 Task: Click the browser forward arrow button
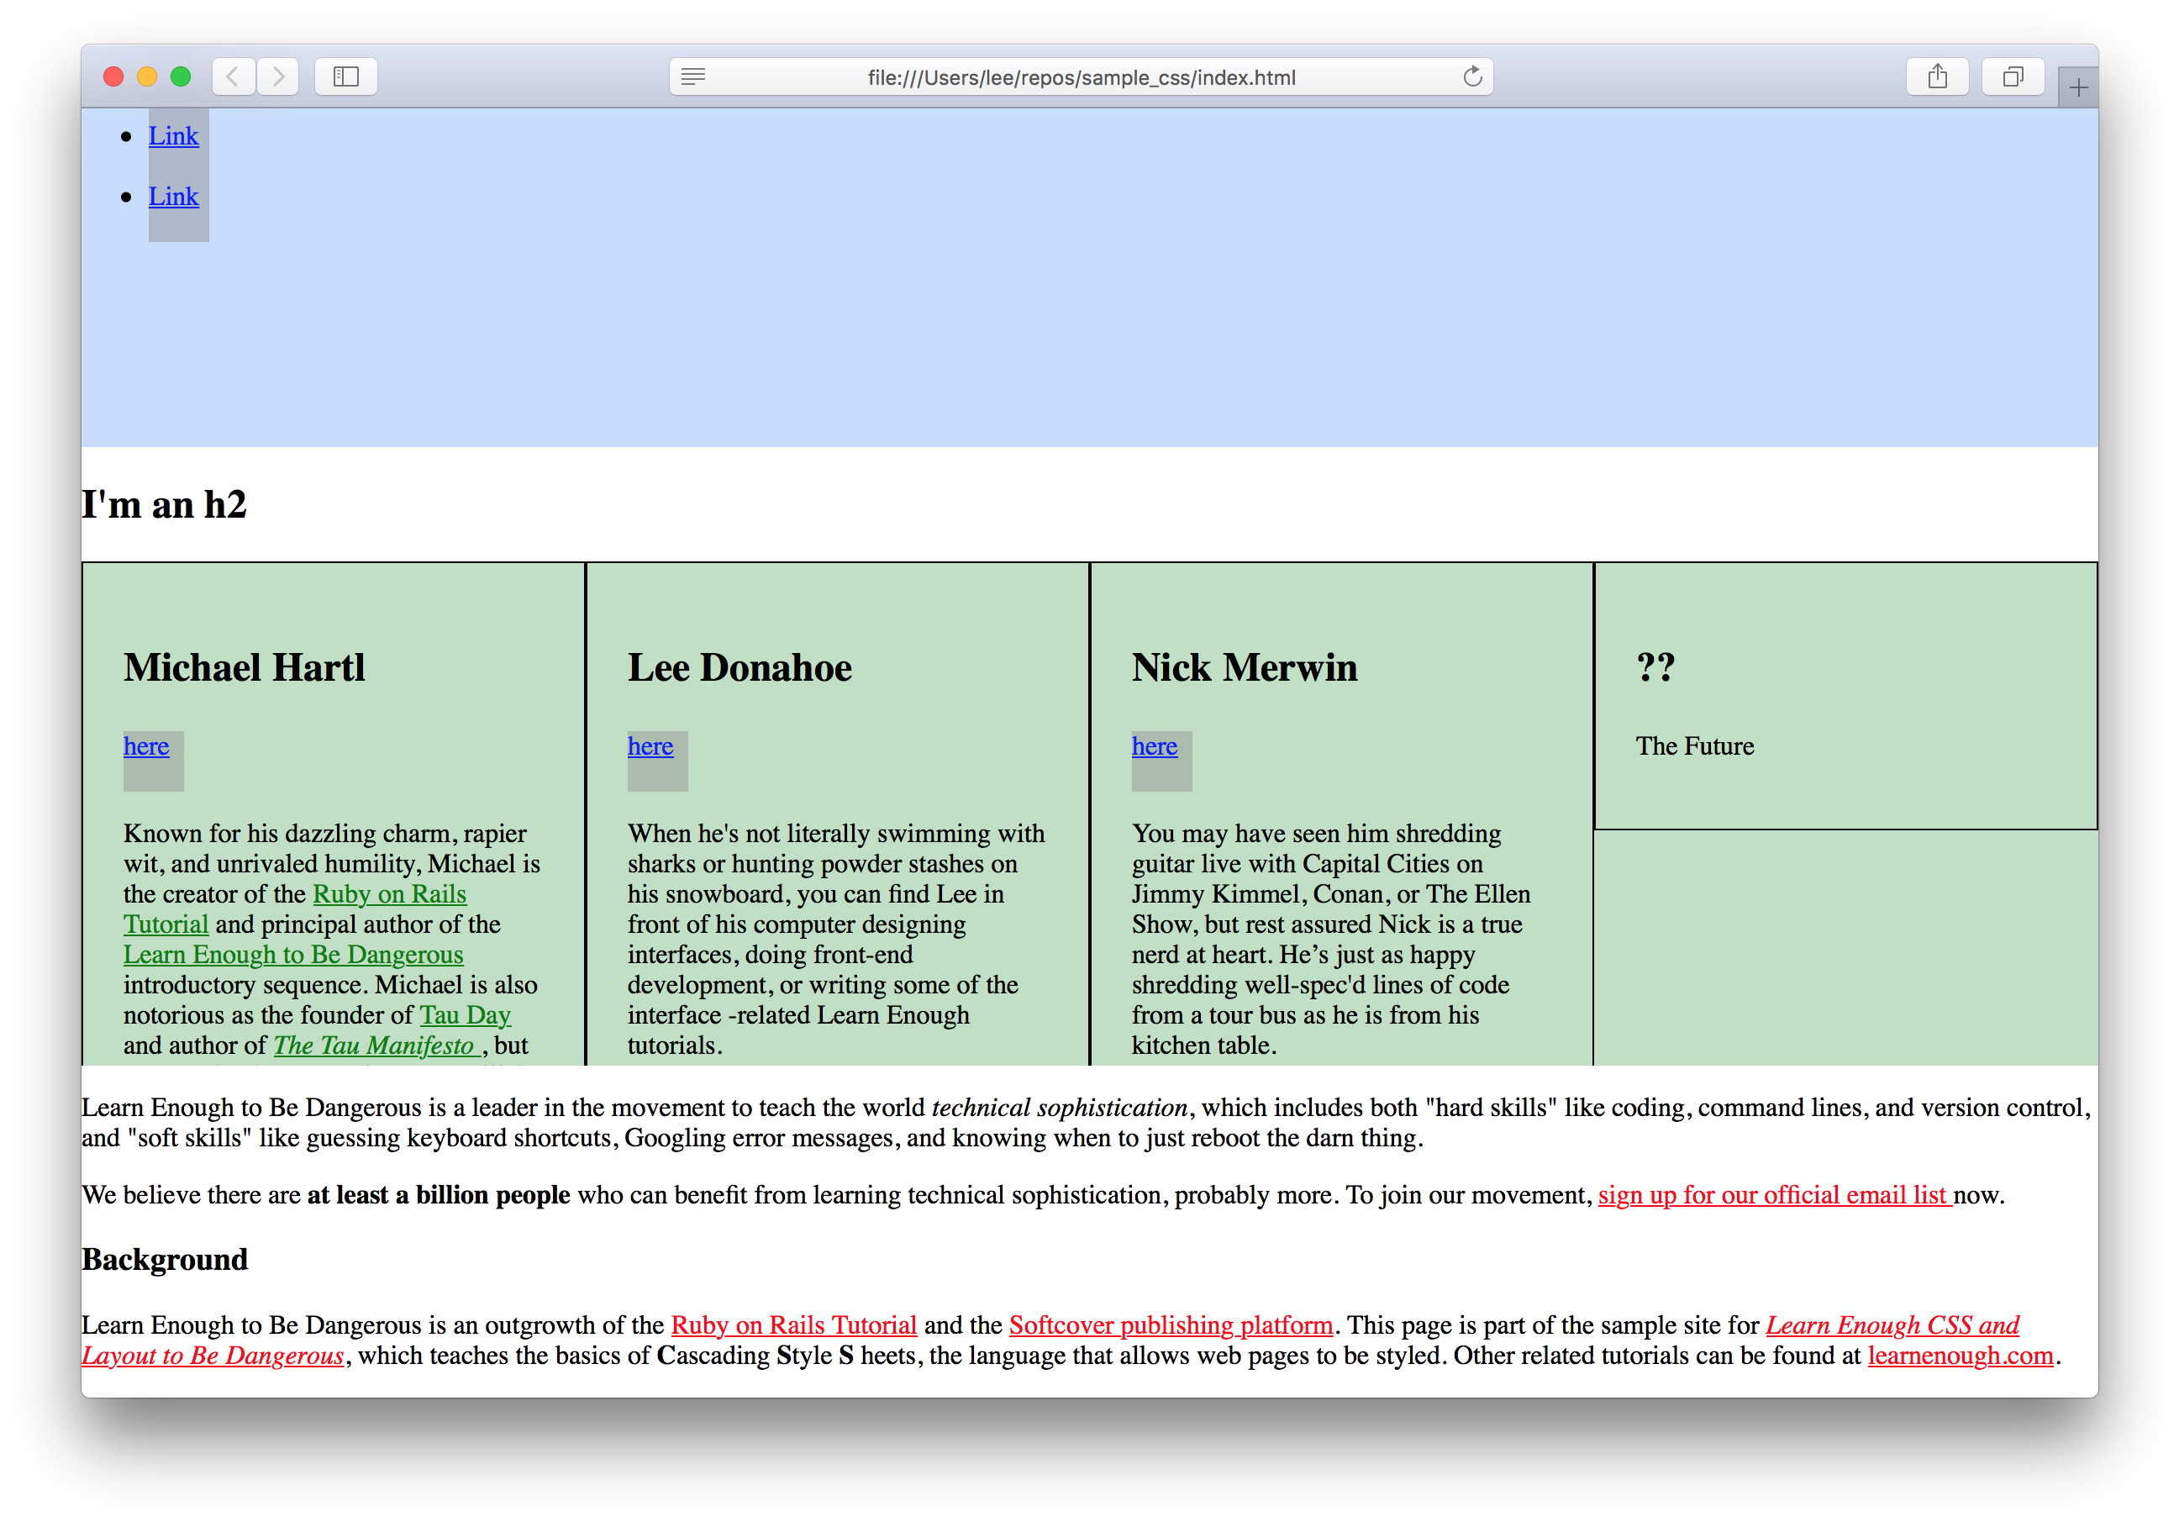pyautogui.click(x=278, y=76)
